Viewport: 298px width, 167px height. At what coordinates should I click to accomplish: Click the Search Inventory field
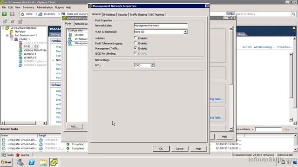click(x=263, y=14)
